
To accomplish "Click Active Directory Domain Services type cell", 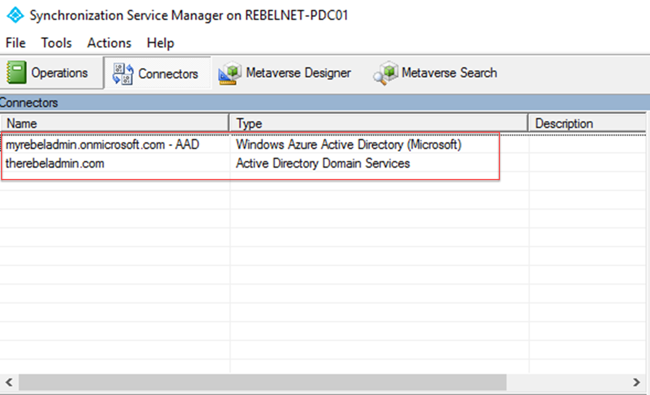I will (x=323, y=163).
